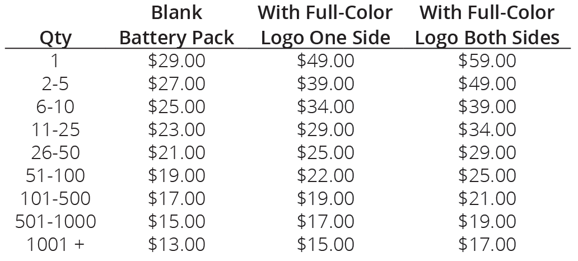Image resolution: width=578 pixels, height=261 pixels.
Task: Click the 501-1000 quantity label
Action: point(55,221)
